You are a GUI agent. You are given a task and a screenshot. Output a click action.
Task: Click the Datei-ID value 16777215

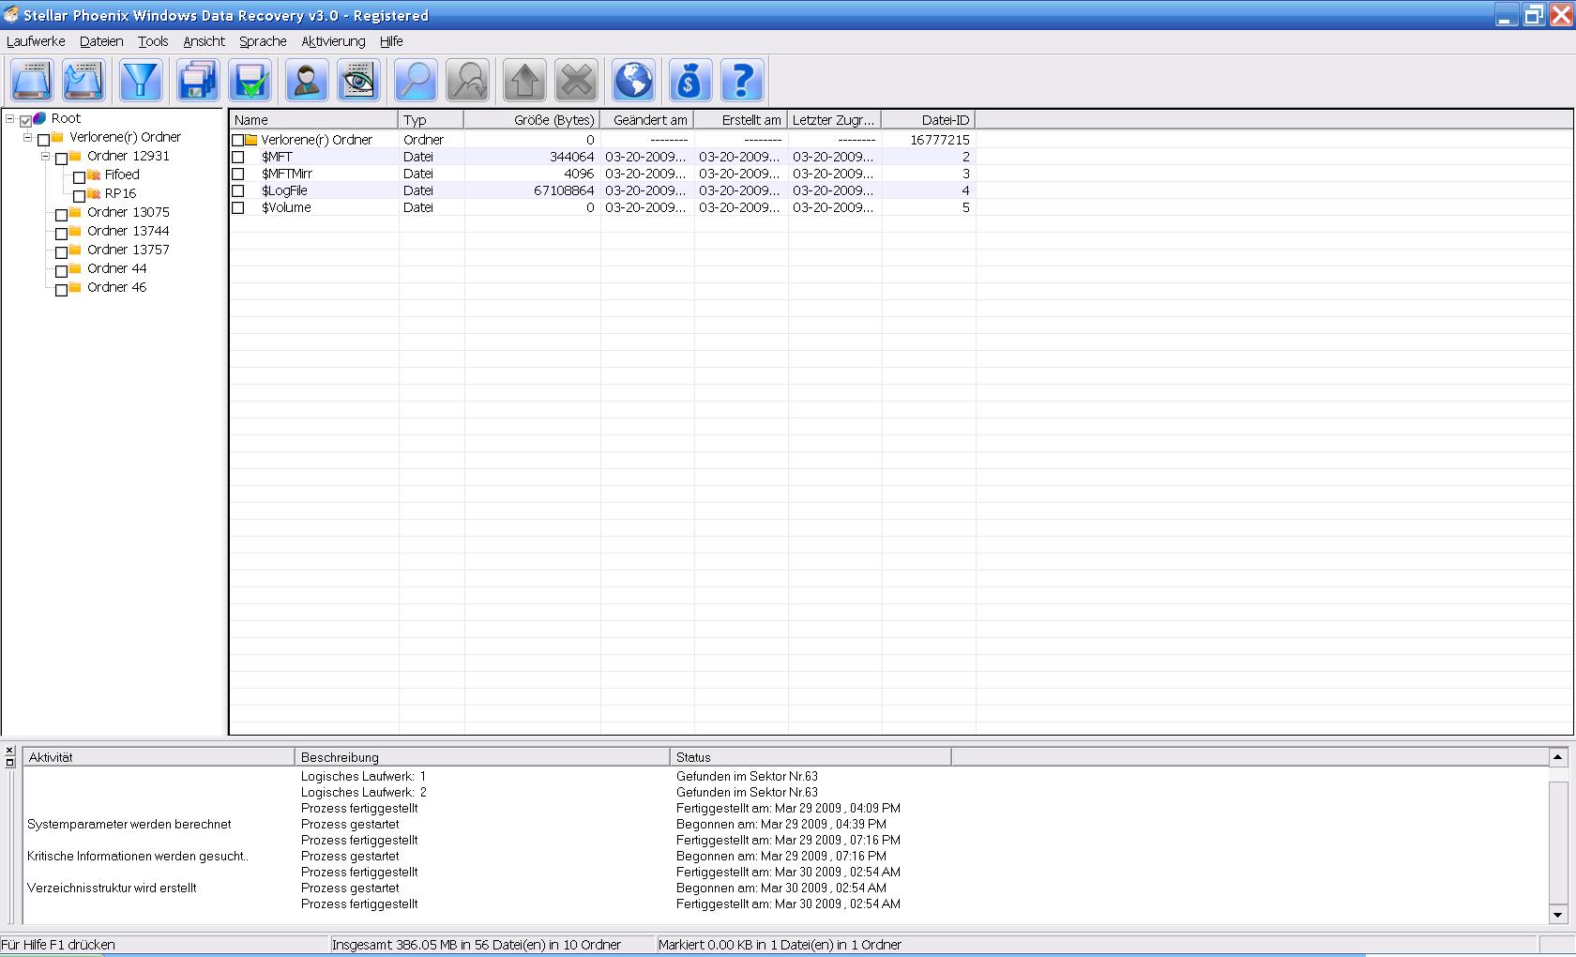(939, 140)
